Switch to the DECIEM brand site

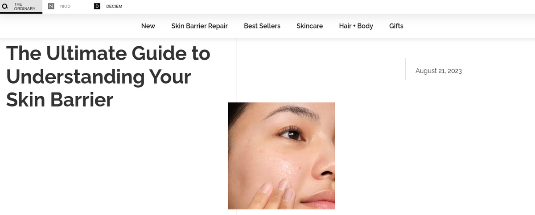pos(114,6)
